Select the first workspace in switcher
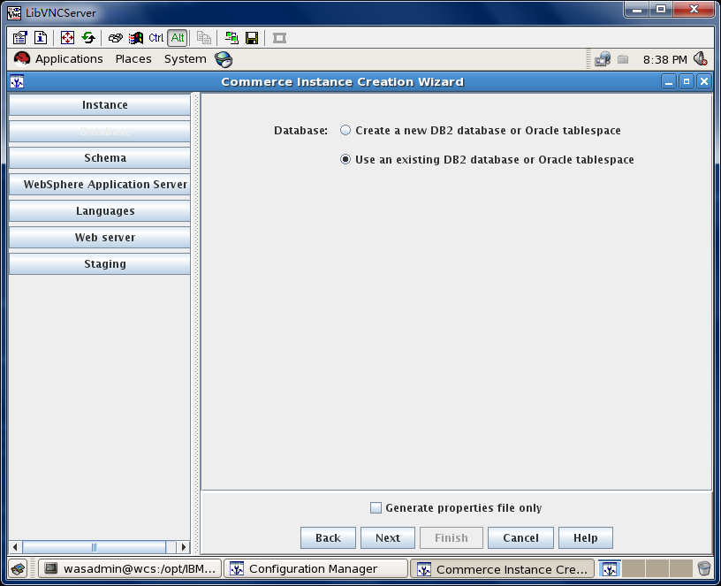 point(610,569)
